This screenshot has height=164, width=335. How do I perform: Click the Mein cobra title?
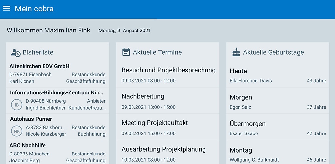click(x=34, y=9)
